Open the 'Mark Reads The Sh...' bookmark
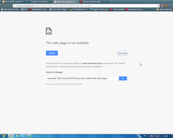The width and height of the screenshot is (173, 138). coord(10,9)
